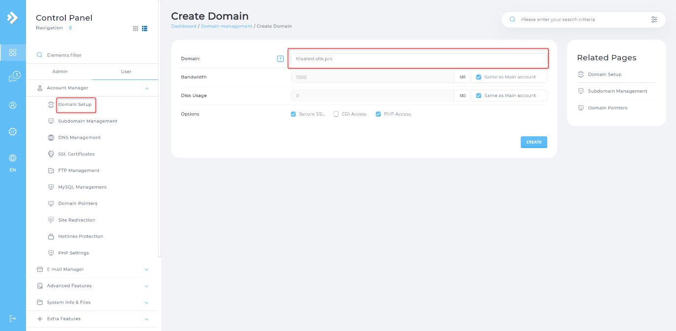Open DNS Management menu item
The width and height of the screenshot is (676, 331).
click(80, 138)
